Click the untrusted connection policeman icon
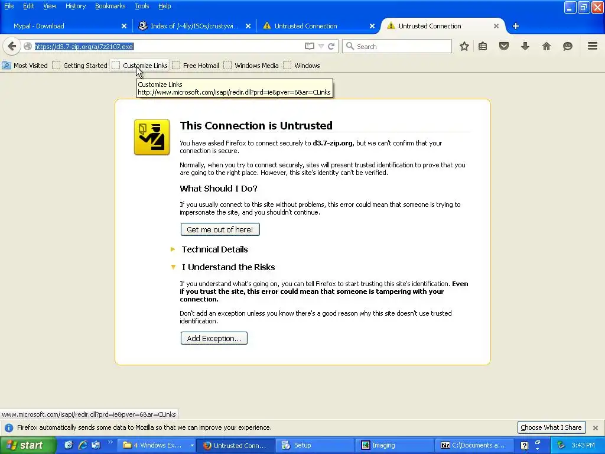Viewport: 605px width, 454px height. pos(152,137)
